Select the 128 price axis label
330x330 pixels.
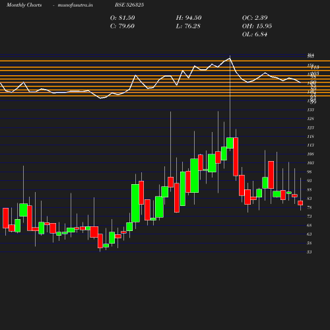point(311,119)
